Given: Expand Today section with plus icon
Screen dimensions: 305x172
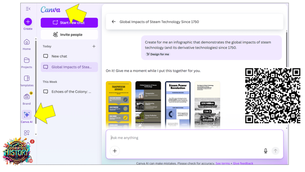Looking at the screenshot, I should [94, 47].
